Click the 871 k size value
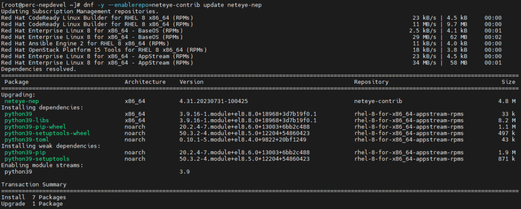 point(507,159)
